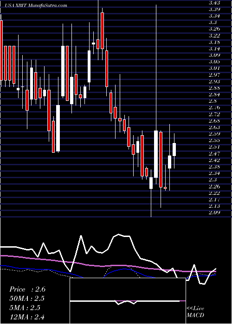Click the 2.38 price axis label

(x=214, y=167)
